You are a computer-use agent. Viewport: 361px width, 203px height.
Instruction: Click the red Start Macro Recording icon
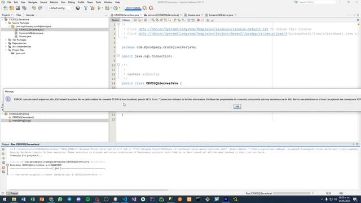point(198,20)
